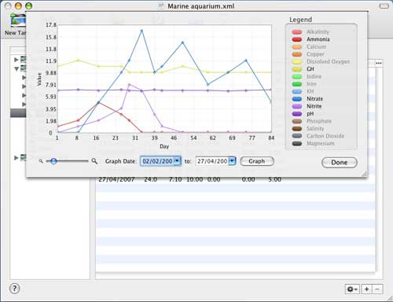Screen dimensions: 393x302
Task: Click the table column options ellipsis button
Action: tap(379, 63)
